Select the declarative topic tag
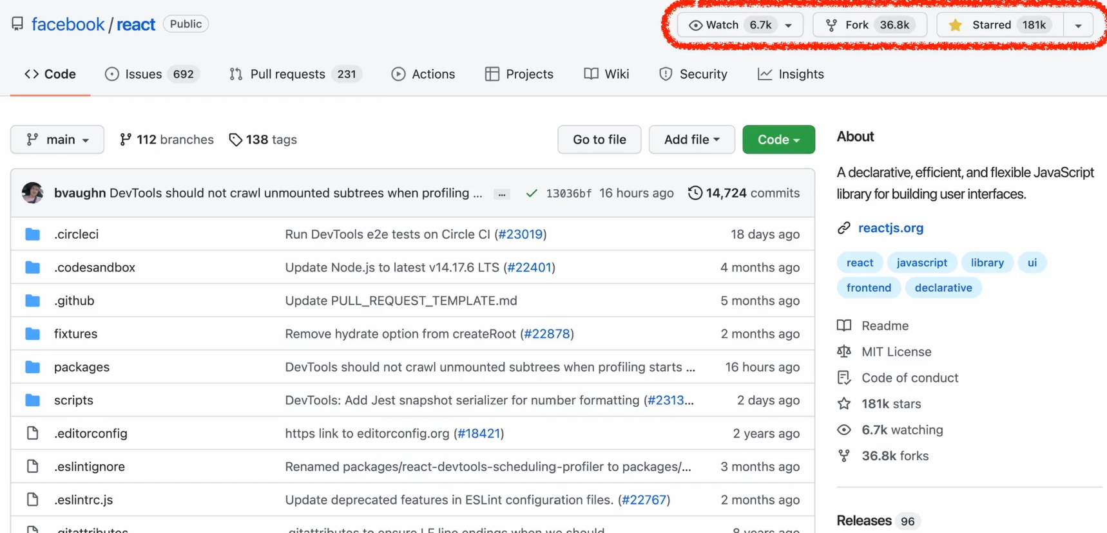The image size is (1107, 533). pyautogui.click(x=943, y=288)
